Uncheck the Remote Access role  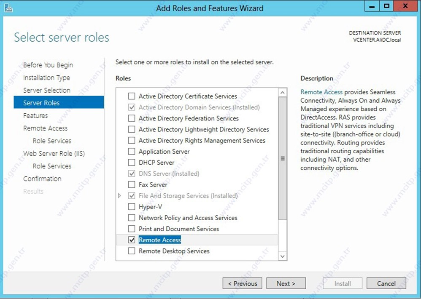pos(132,240)
